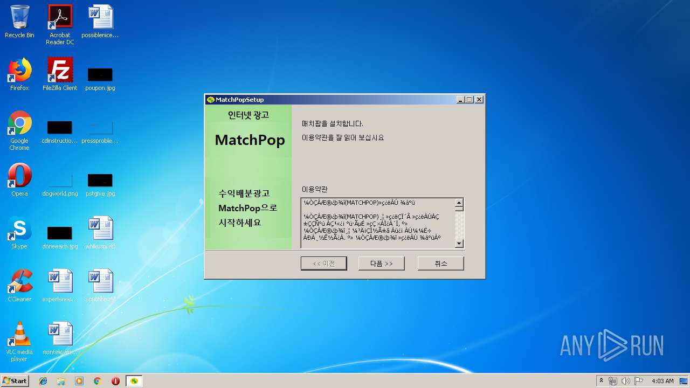The image size is (690, 388).
Task: Open the msntelevisi Word document icon
Action: 60,338
